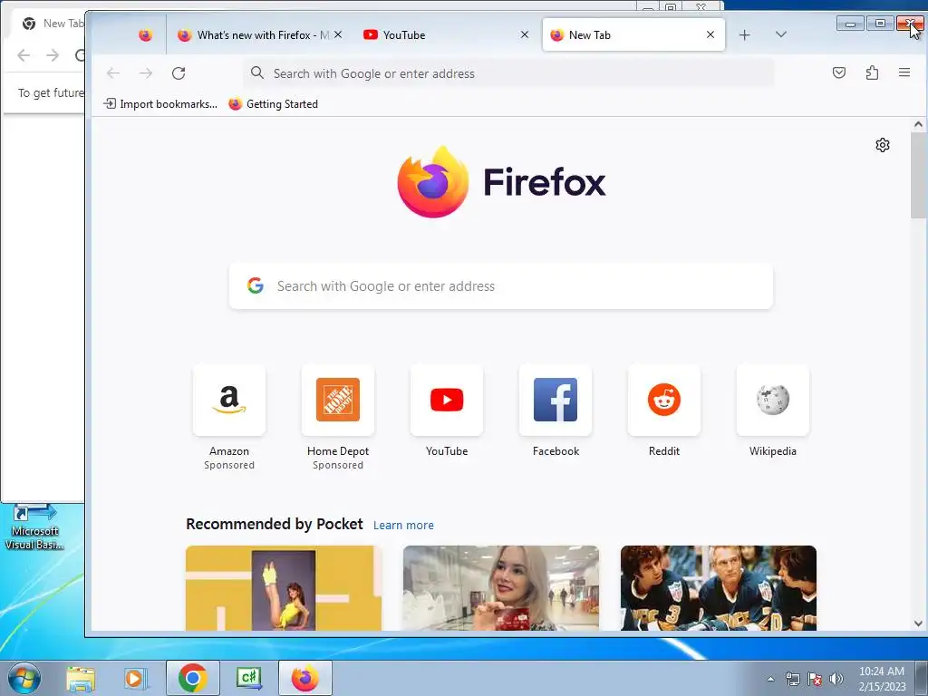Select the Chrome window New Tab tab
The height and width of the screenshot is (696, 928).
click(x=51, y=24)
